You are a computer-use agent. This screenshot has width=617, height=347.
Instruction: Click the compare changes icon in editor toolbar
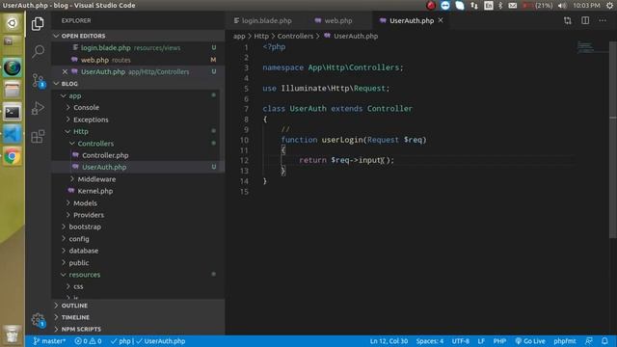568,20
